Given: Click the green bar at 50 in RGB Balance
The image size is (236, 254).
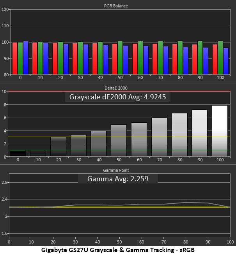Looking at the screenshot, I should pos(120,58).
